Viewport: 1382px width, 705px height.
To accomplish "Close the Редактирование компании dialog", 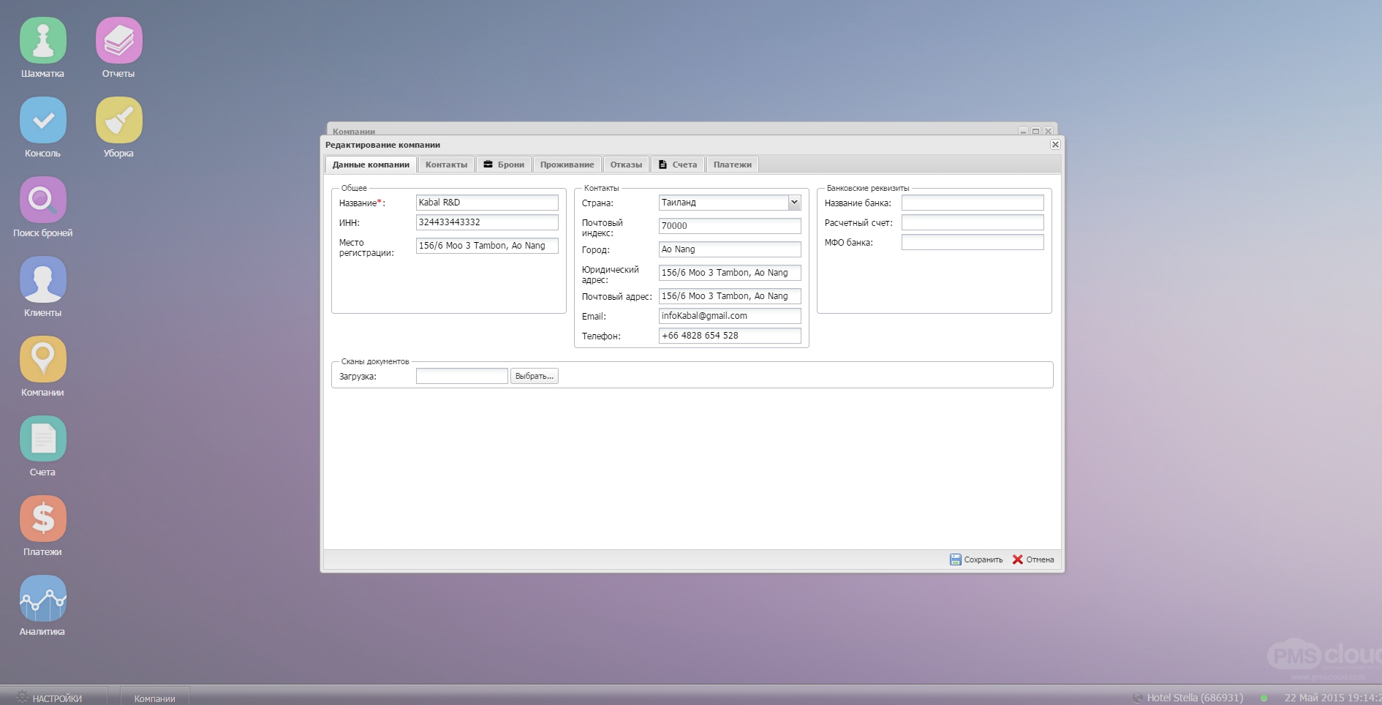I will point(1055,145).
